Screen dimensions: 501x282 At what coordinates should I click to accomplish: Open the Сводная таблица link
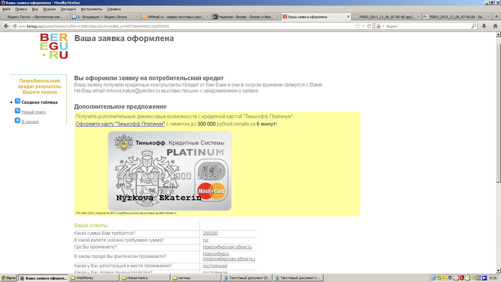coord(39,102)
